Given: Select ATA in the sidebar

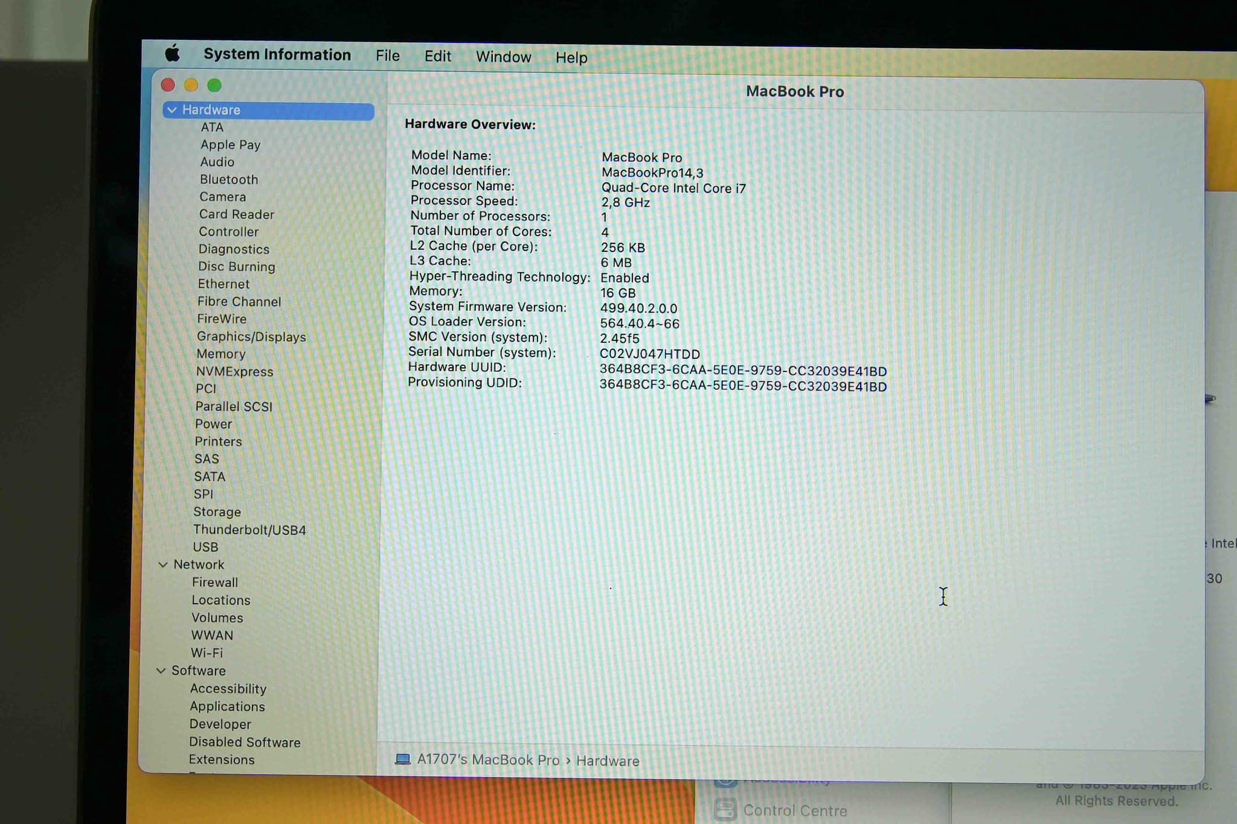Looking at the screenshot, I should 212,127.
